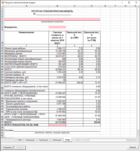Screen dimensions: 140x151
Task: Click the next sheet navigation arrow
Action: tap(9, 140)
